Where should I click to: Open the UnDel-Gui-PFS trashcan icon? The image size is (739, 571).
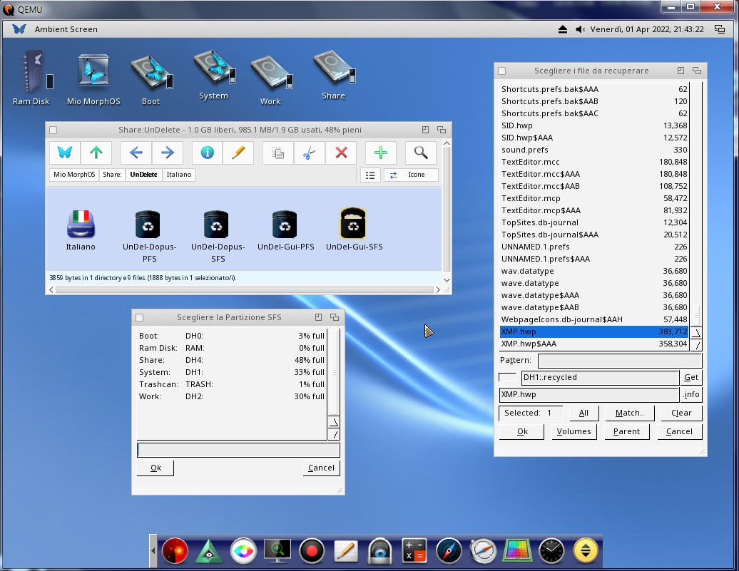tap(285, 225)
